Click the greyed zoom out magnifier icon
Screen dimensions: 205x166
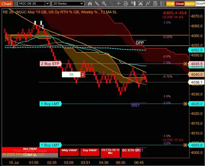(111, 4)
